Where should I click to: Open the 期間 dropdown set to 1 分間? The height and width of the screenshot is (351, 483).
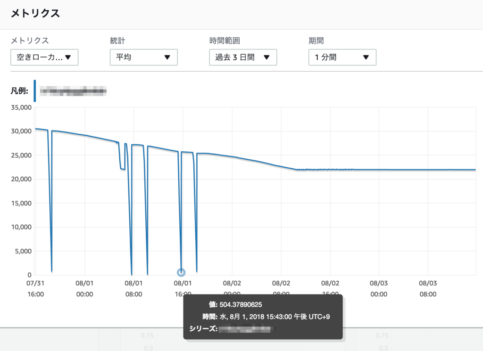(342, 57)
